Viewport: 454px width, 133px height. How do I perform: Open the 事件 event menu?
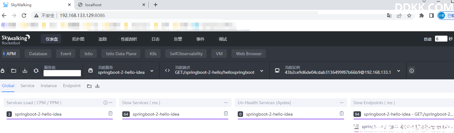200,39
